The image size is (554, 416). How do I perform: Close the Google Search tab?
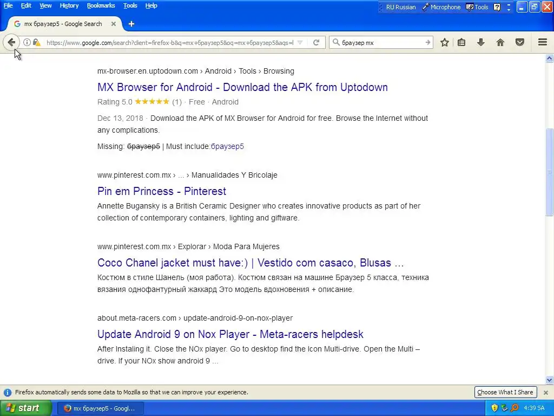point(114,24)
